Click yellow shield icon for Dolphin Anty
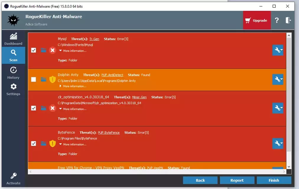299x189 pixels. (x=52, y=79)
